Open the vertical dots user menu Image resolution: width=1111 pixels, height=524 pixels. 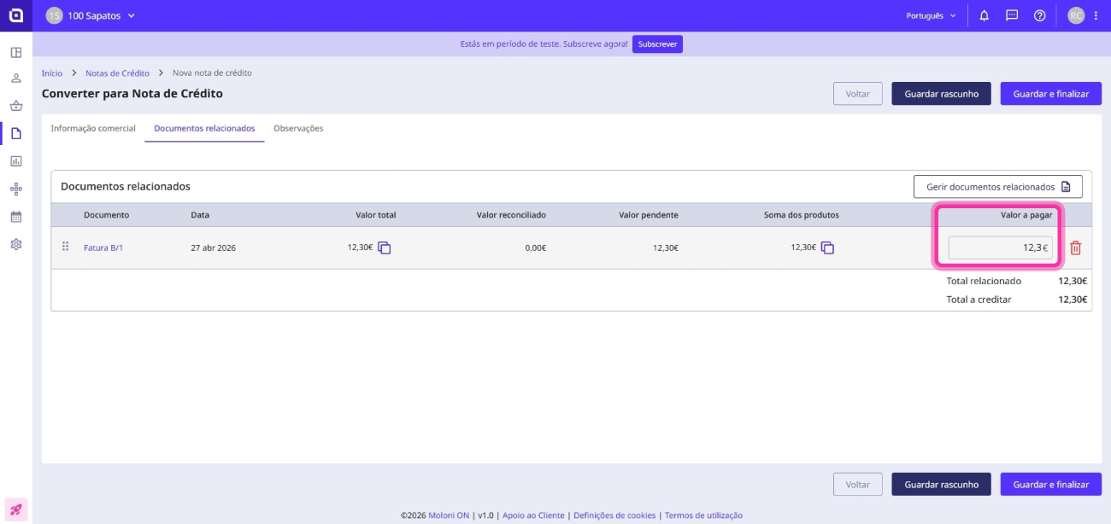coord(1096,15)
